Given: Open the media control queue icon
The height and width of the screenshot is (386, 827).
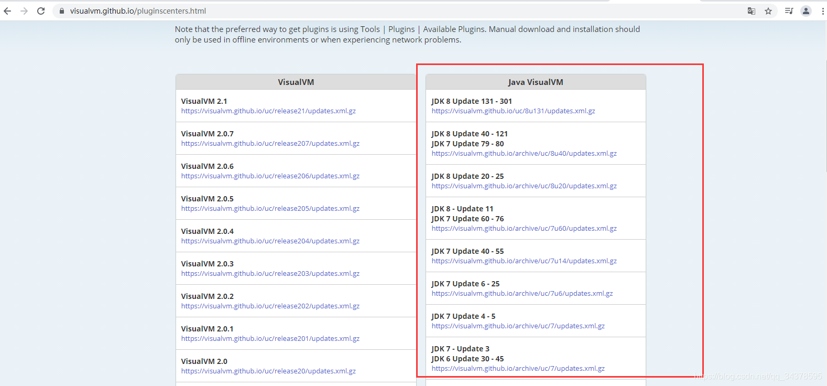Looking at the screenshot, I should tap(789, 11).
